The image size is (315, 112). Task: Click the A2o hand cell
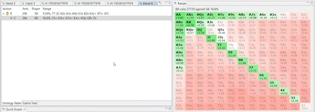180,107
